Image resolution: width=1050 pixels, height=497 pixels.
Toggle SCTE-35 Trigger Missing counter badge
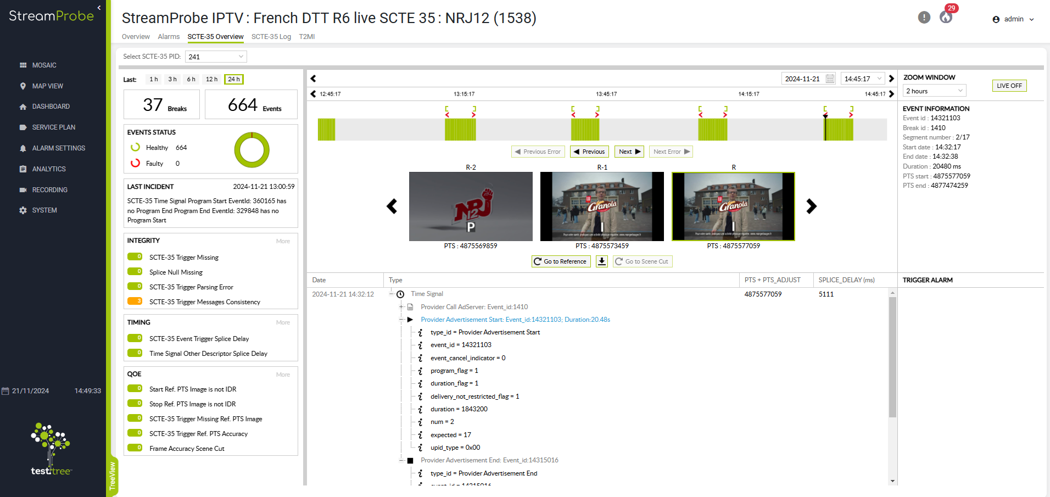pyautogui.click(x=135, y=256)
